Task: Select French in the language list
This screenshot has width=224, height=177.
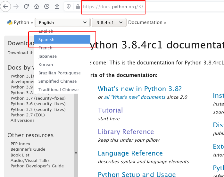Action: click(62, 48)
